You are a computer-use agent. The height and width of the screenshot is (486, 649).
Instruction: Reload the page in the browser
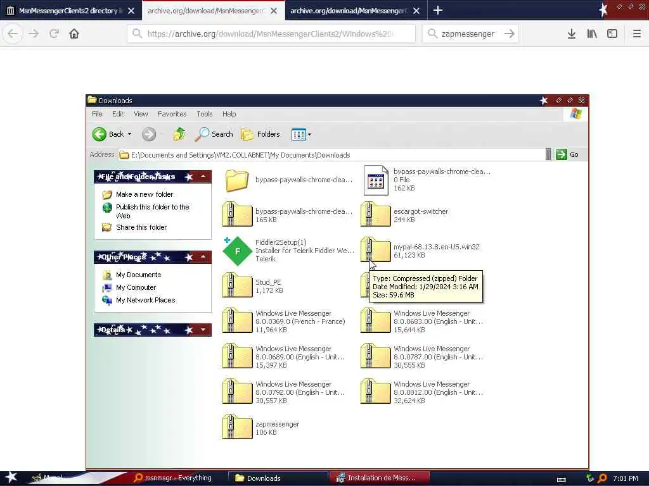click(54, 34)
